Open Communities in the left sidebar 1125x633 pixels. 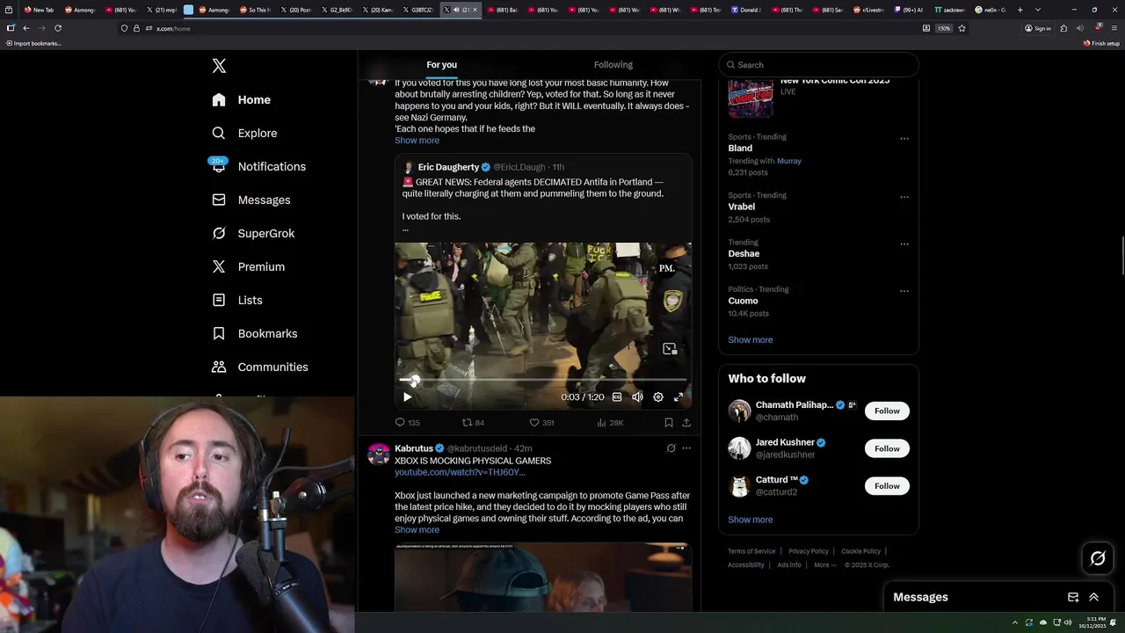[x=260, y=367]
